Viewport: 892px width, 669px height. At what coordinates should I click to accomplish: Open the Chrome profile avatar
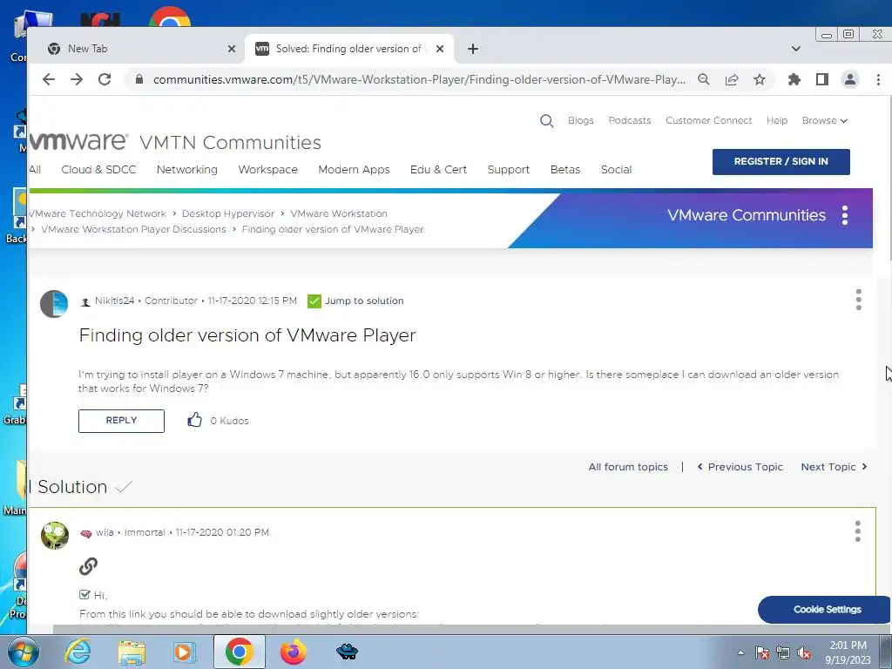pyautogui.click(x=850, y=79)
